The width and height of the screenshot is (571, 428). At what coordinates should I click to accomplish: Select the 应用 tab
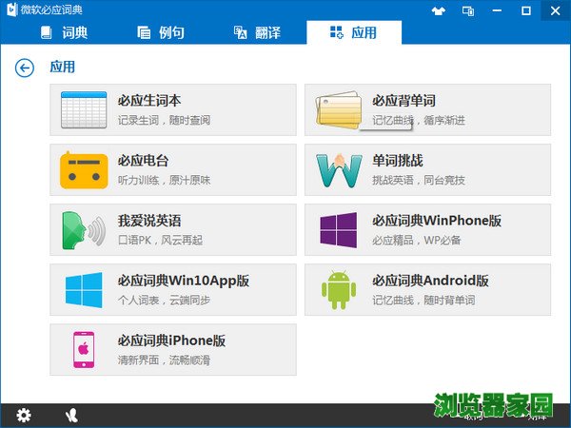[x=353, y=32]
